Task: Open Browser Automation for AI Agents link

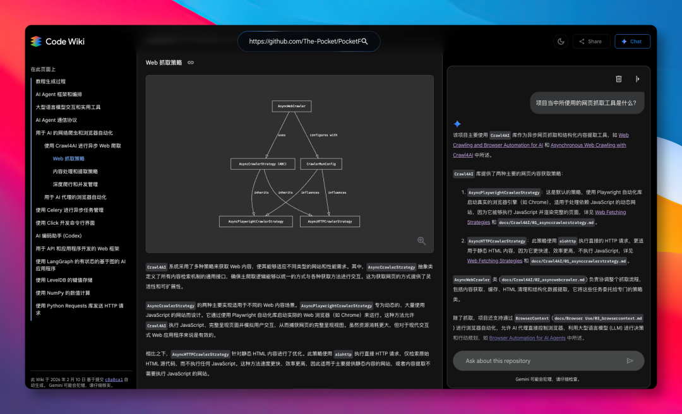Action: (527, 338)
